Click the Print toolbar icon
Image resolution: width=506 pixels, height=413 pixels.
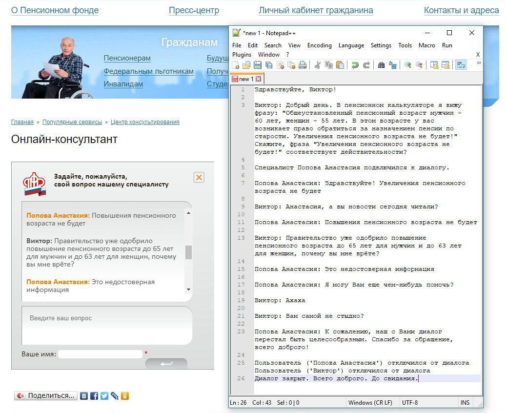coord(303,65)
